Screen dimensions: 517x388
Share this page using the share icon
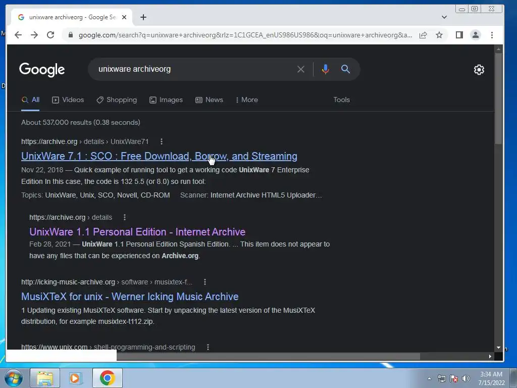pyautogui.click(x=423, y=35)
